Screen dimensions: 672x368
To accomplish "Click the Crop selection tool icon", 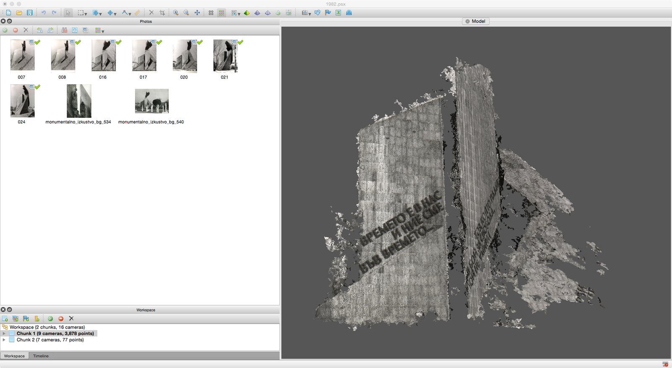I will click(x=162, y=13).
